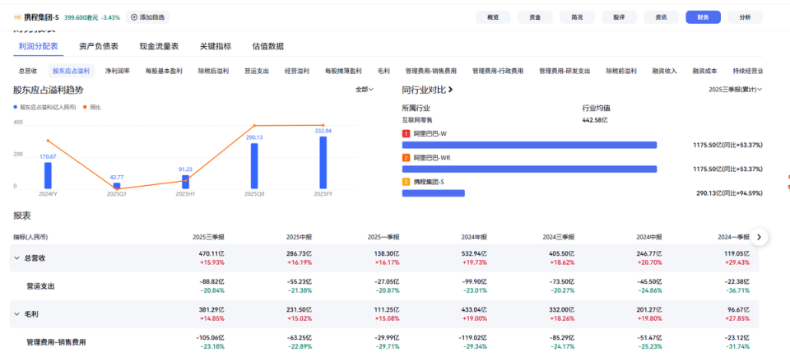Viewport: 790px width, 357px height.
Task: Select 营运支出 indicator chip
Action: pos(257,71)
